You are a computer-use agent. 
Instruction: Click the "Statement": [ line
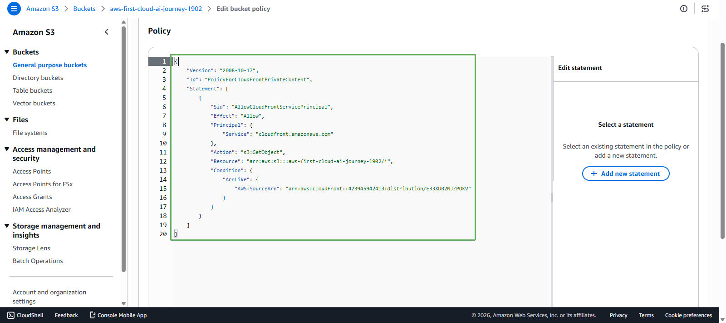pyautogui.click(x=207, y=89)
